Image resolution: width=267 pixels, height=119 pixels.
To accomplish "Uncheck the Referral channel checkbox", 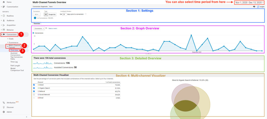I will [34, 91].
